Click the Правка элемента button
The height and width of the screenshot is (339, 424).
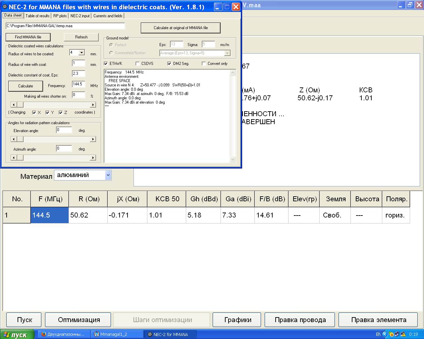[x=379, y=320]
